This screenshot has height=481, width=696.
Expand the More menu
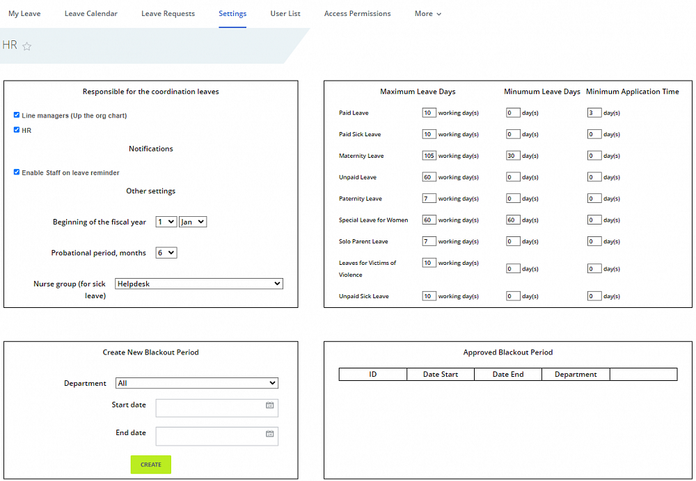point(427,13)
